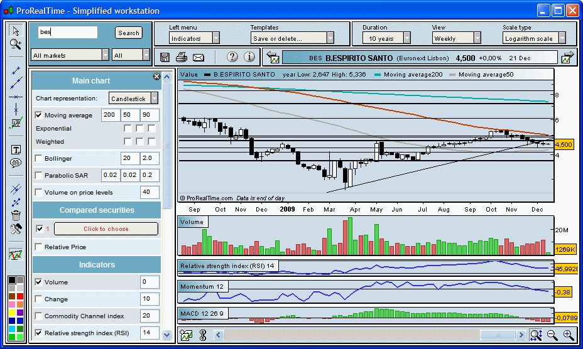Pick the black color swatch
Screen dimensions: 583x349
click(12, 280)
